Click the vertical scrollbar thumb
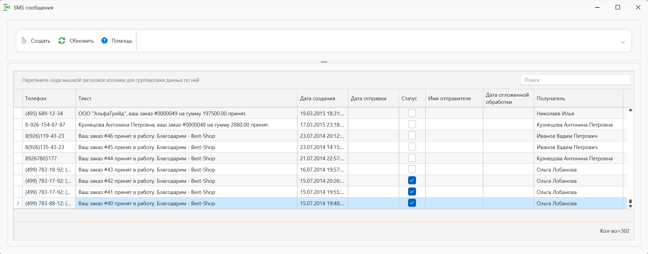Image resolution: width=648 pixels, height=254 pixels. tap(631, 201)
